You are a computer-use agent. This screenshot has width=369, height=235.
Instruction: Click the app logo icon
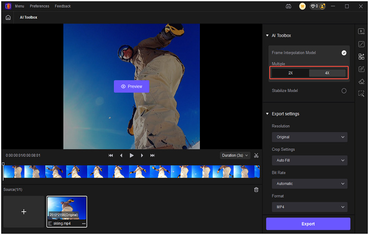[x=8, y=6]
